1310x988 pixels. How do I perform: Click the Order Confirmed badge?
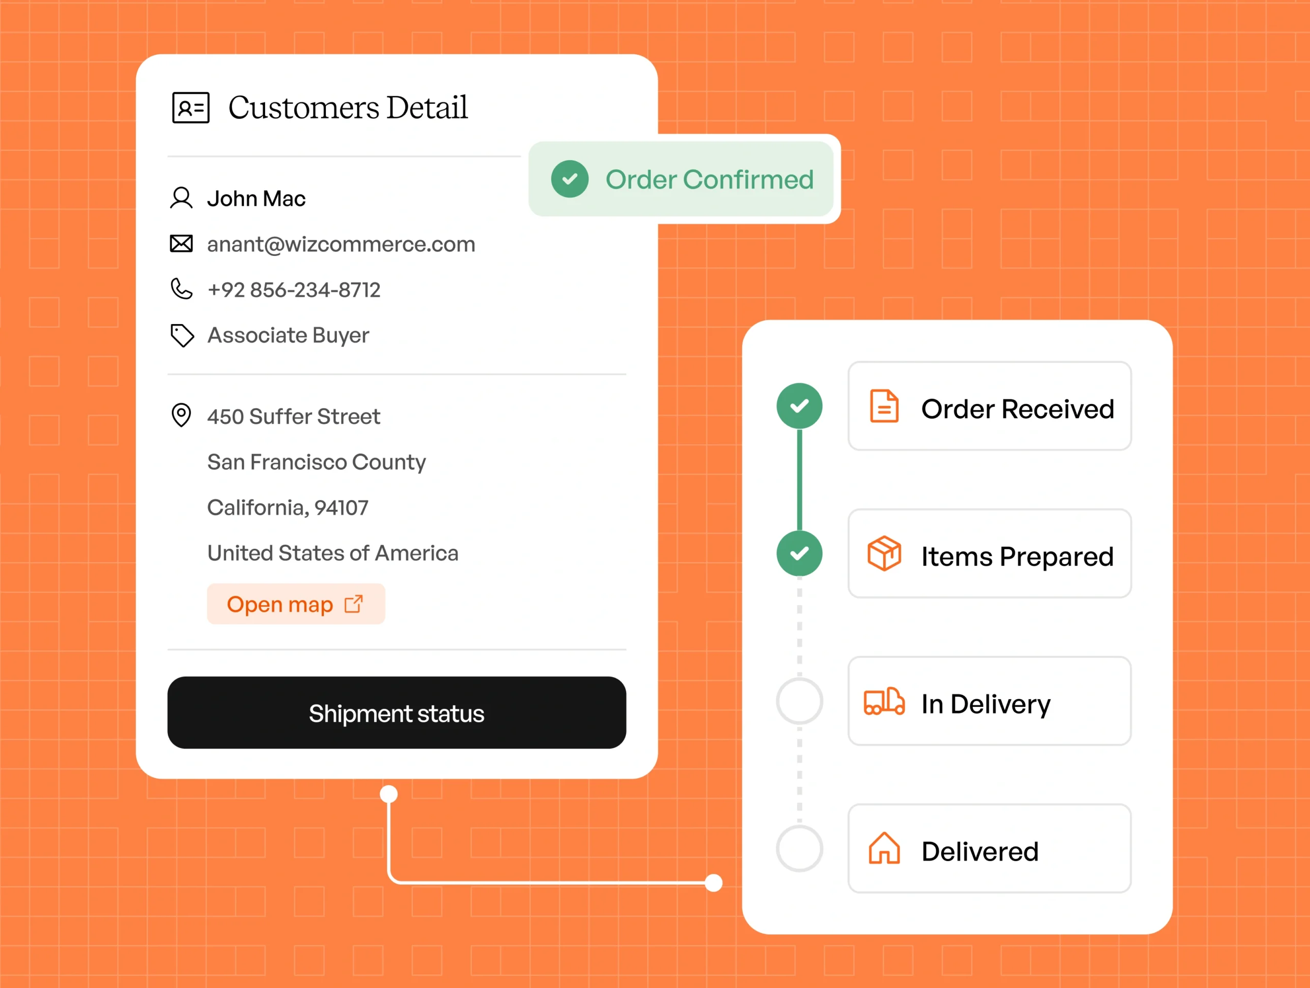tap(681, 179)
